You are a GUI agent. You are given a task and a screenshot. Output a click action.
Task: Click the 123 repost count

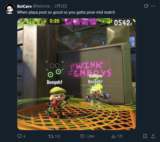coord(57,136)
